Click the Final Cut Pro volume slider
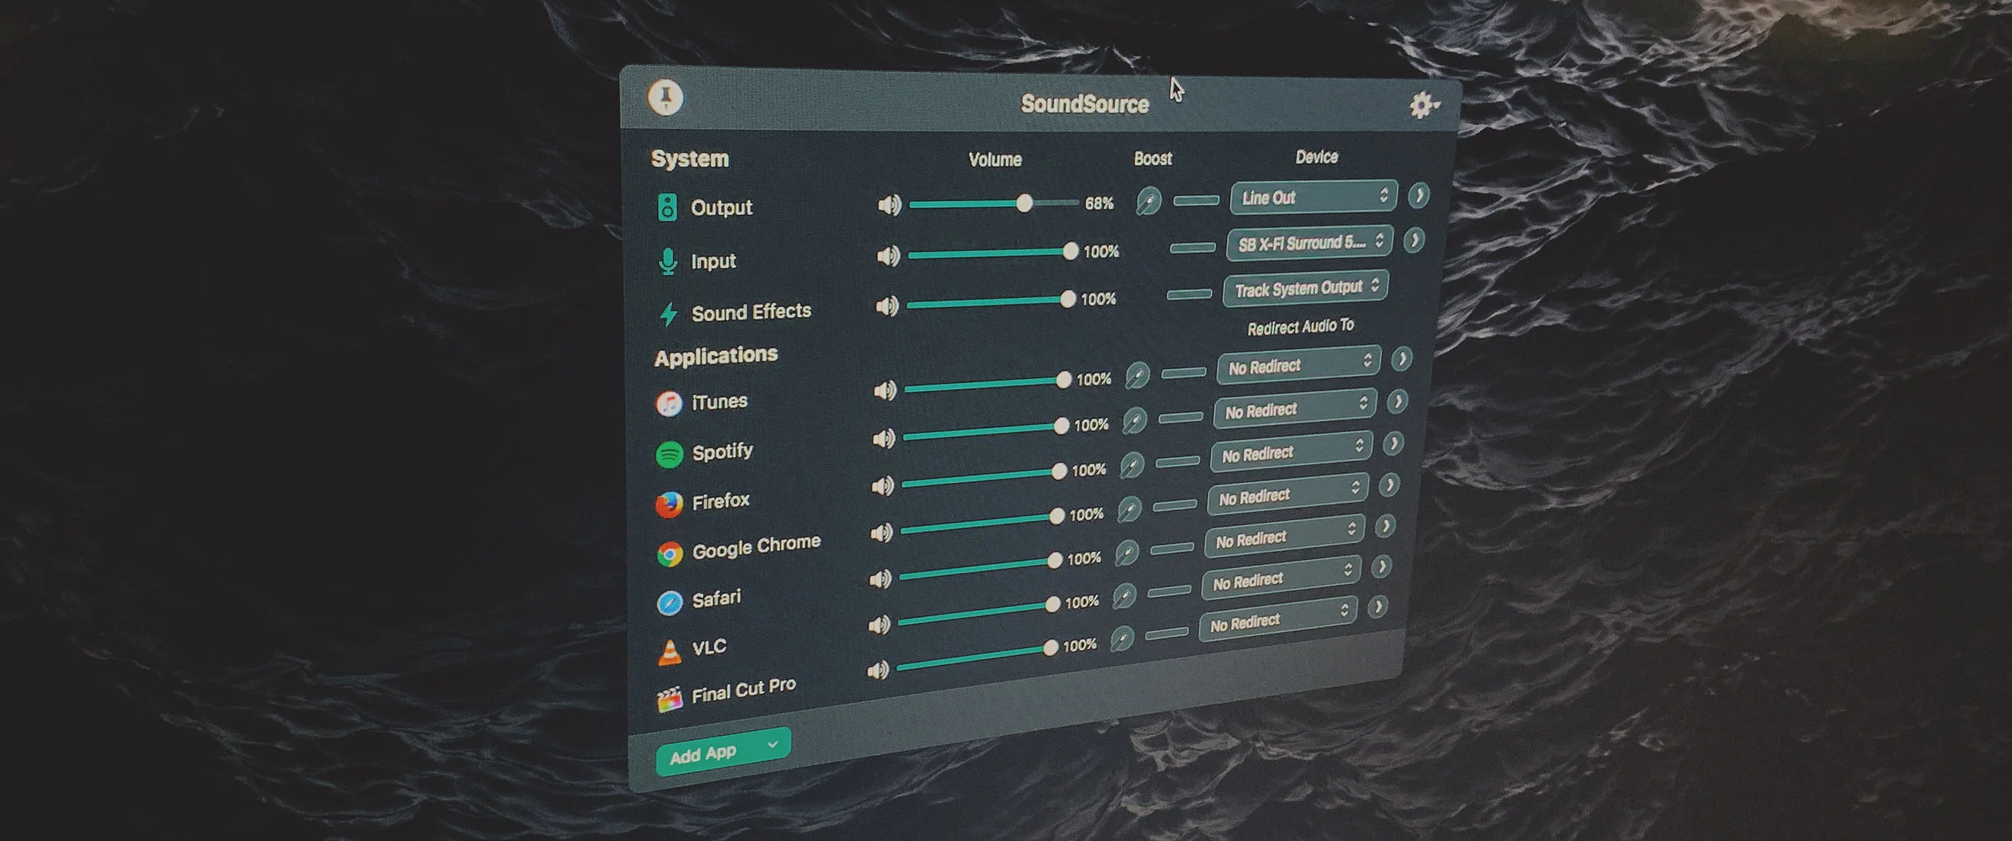 click(979, 657)
